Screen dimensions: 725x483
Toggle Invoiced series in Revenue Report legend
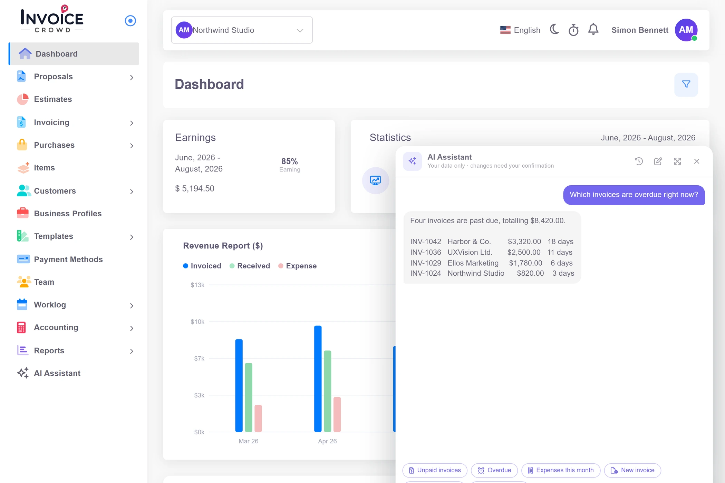click(202, 266)
